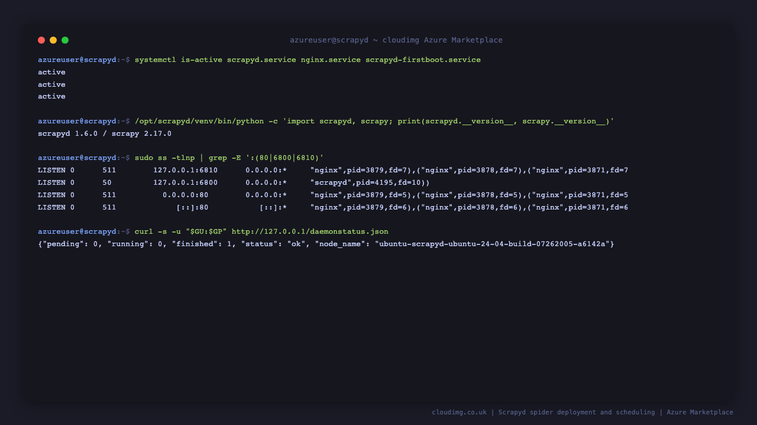Click the prompt before the systemctl command
This screenshot has width=757, height=425.
tap(84, 60)
